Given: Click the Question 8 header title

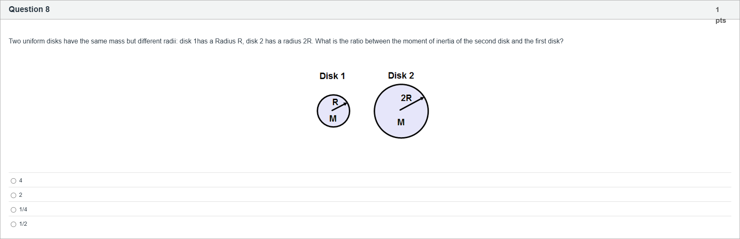Looking at the screenshot, I should [29, 10].
